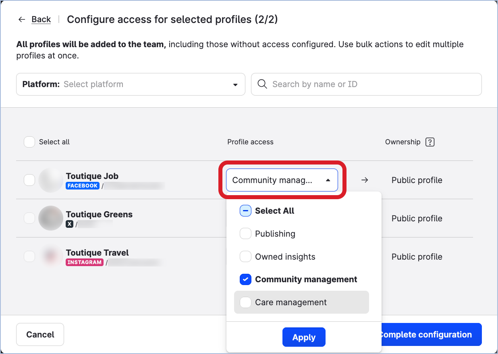Enable the Publishing checkbox option

tap(245, 234)
